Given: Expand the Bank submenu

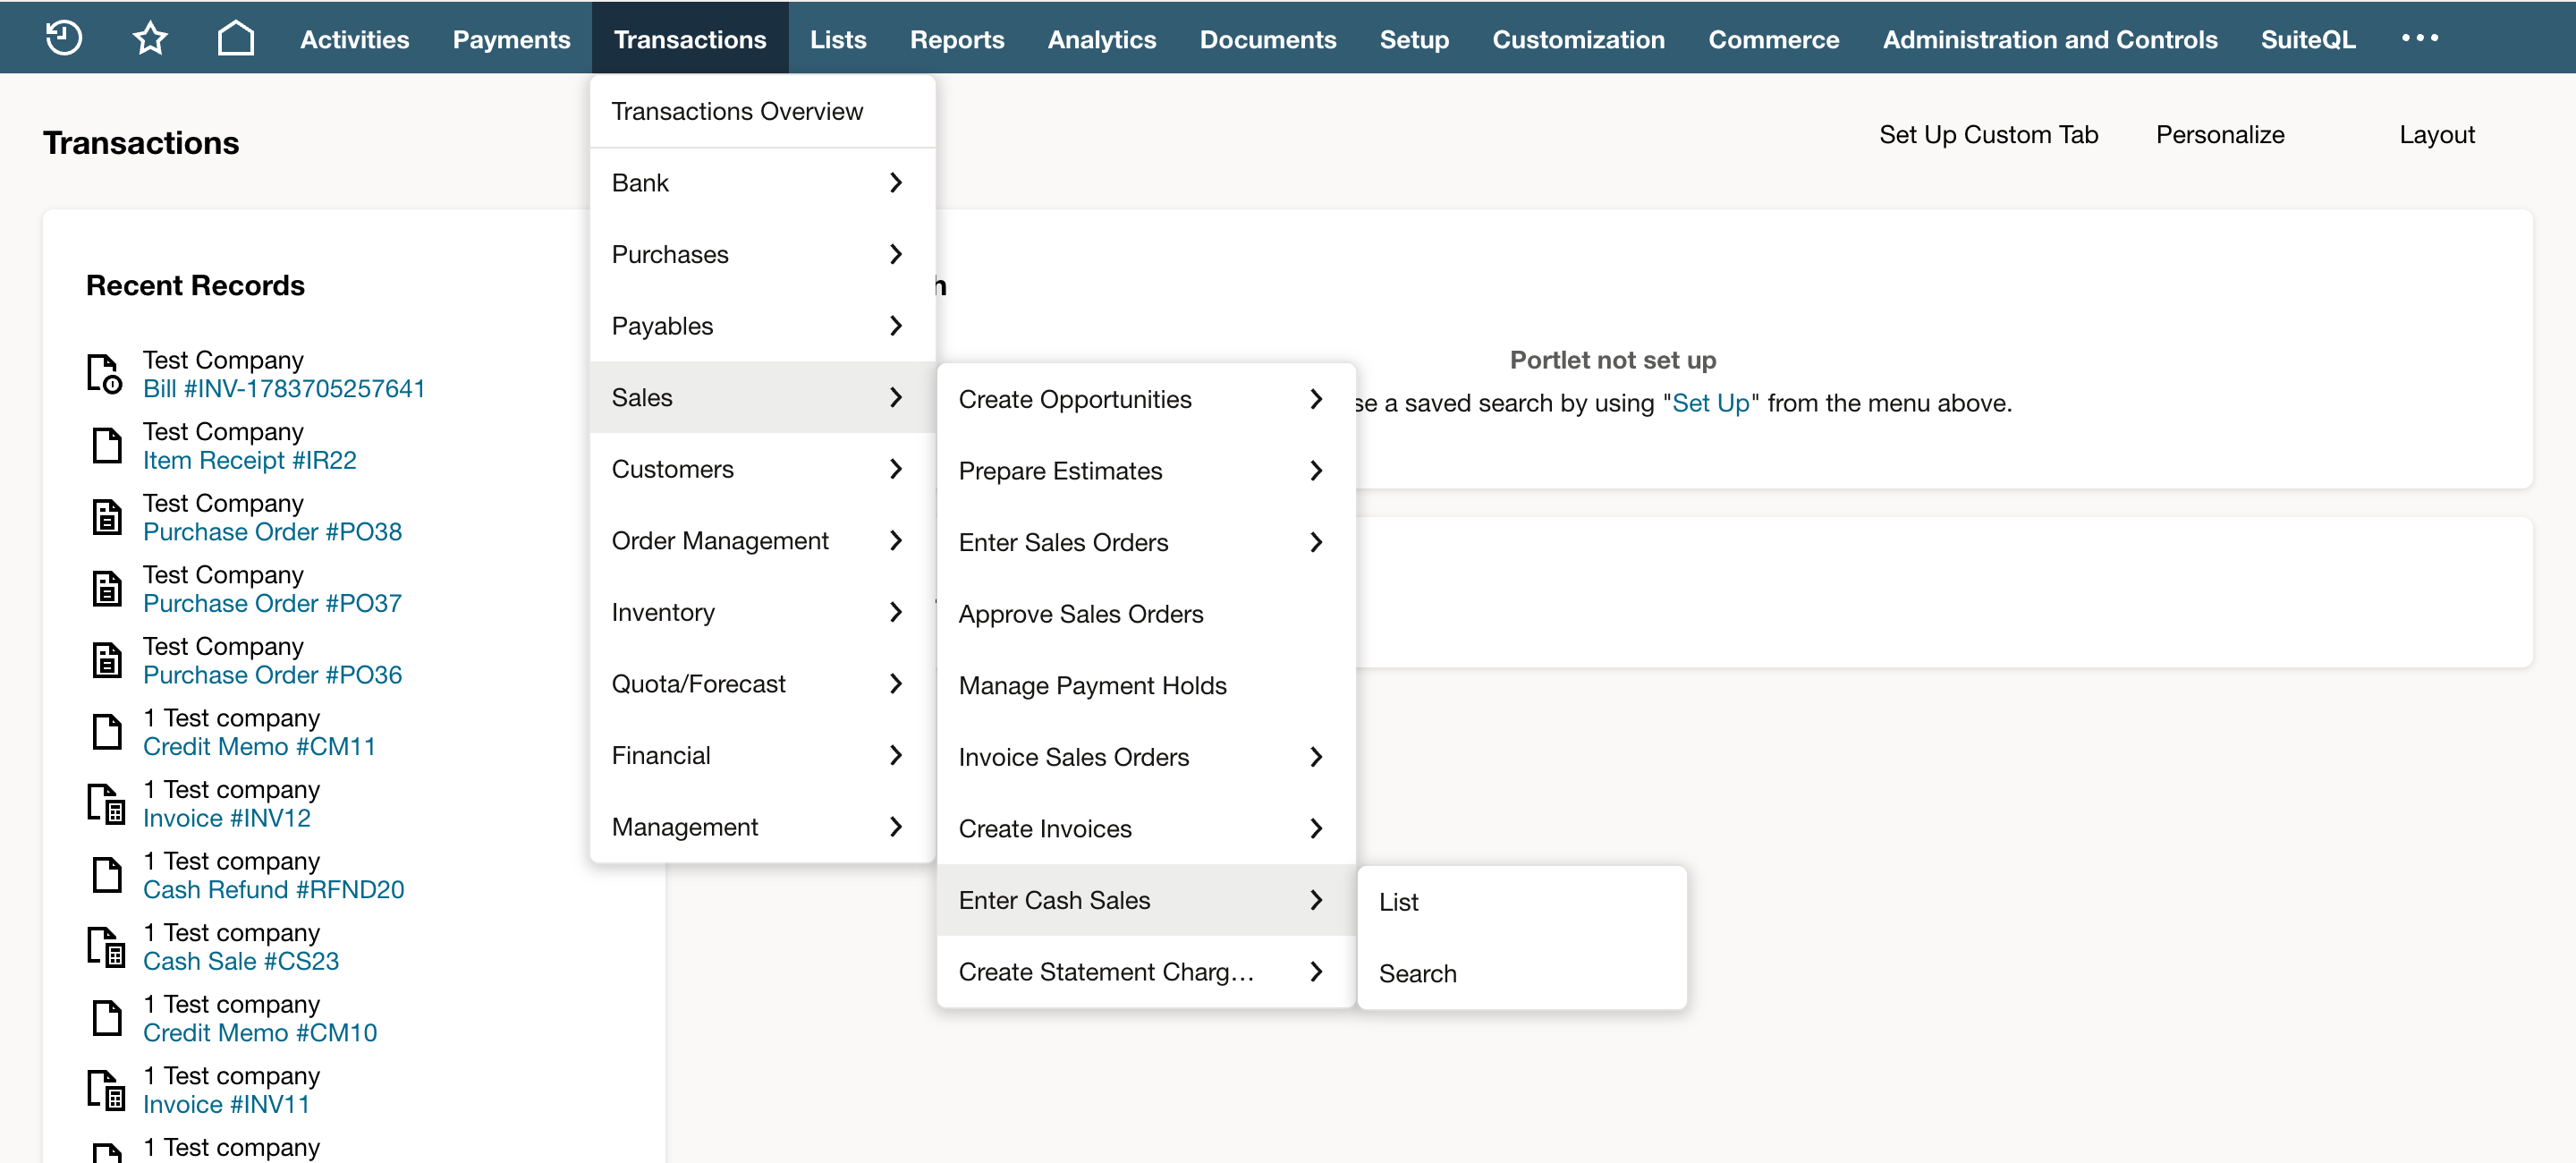Looking at the screenshot, I should tap(762, 183).
